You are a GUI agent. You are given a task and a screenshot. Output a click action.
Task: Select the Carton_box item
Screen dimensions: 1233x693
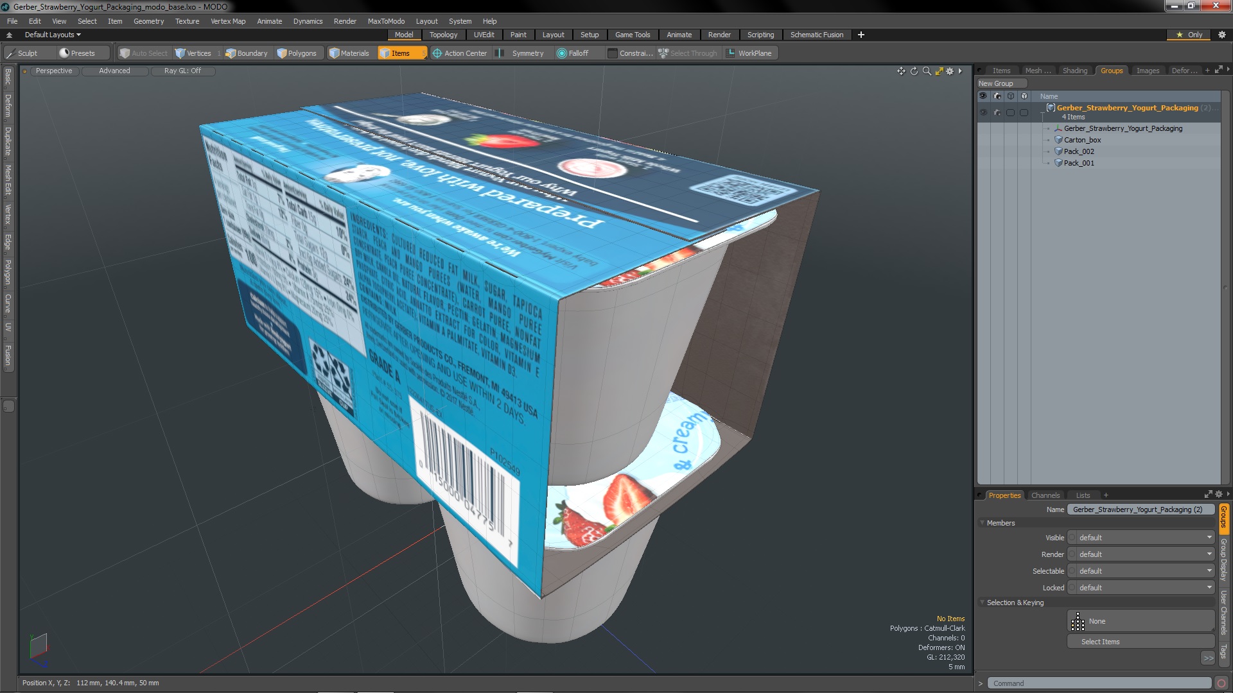click(1082, 140)
